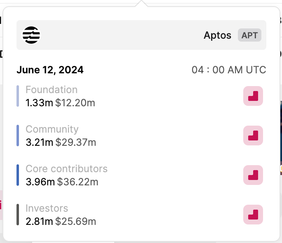Click the cliff unlock icon for Foundation
The image size is (282, 243).
click(253, 96)
